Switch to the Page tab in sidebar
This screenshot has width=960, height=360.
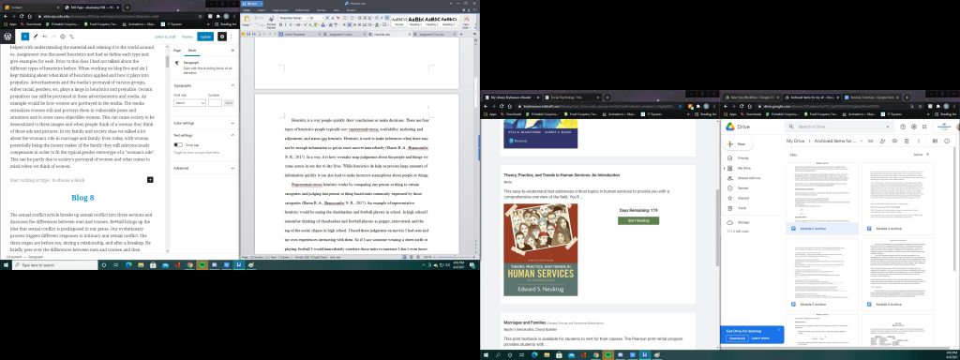[177, 51]
